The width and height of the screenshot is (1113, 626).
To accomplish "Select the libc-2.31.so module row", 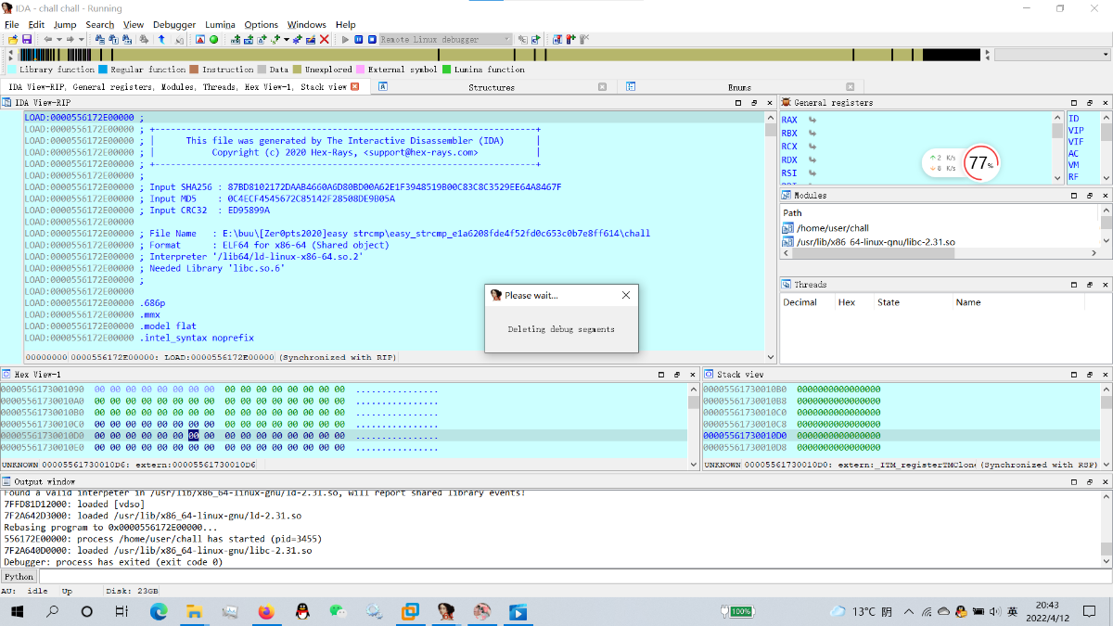I will coord(940,242).
